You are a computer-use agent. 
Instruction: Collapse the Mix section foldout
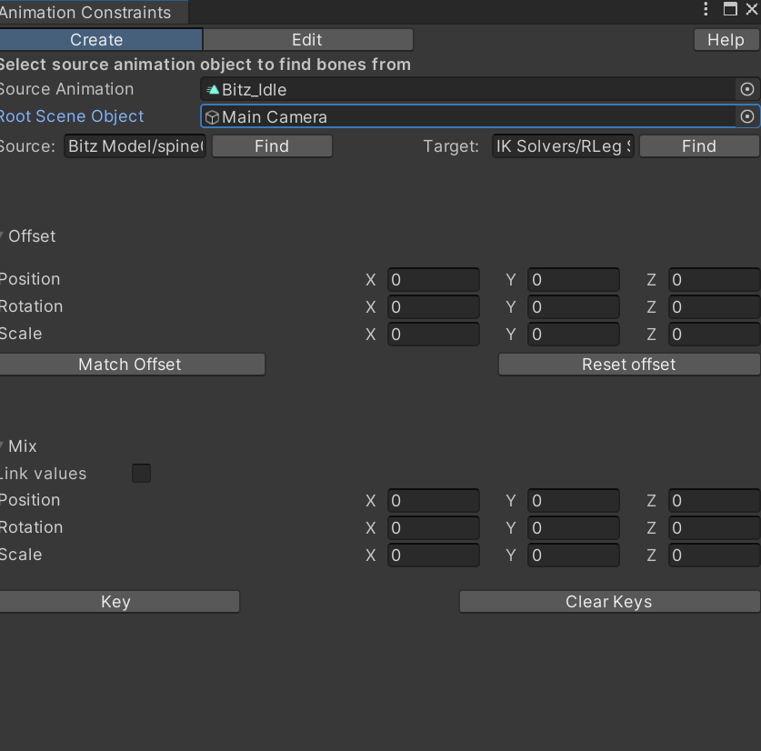[2, 446]
